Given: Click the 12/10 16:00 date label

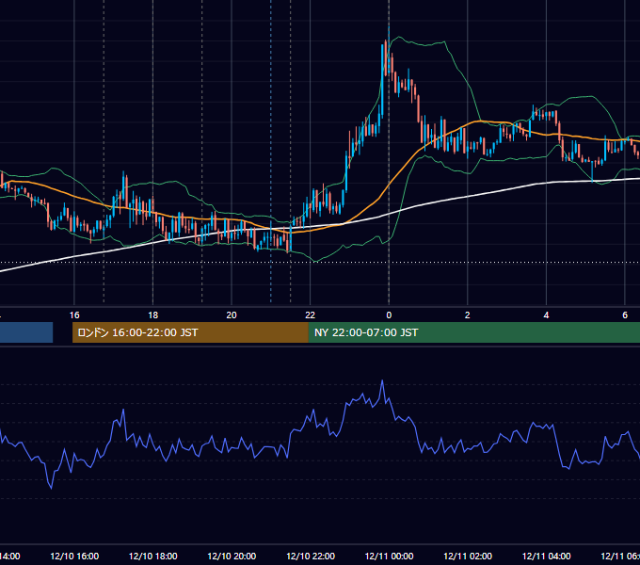Looking at the screenshot, I should [74, 556].
